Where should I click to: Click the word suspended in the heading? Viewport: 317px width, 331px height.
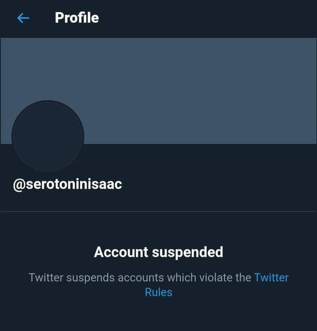(x=188, y=252)
